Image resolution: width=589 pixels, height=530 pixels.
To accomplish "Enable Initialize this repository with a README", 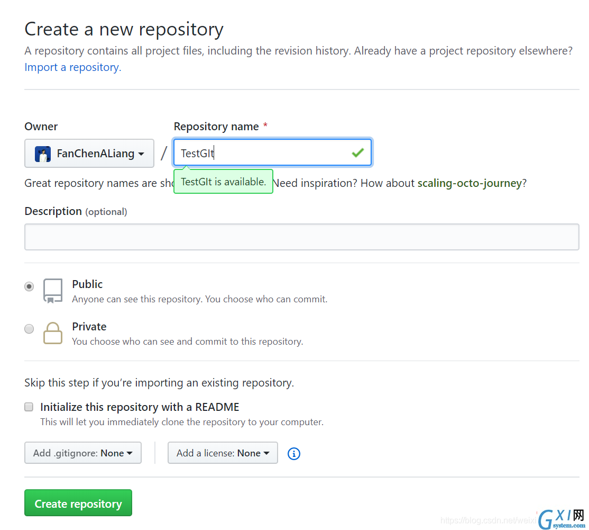I will 29,407.
